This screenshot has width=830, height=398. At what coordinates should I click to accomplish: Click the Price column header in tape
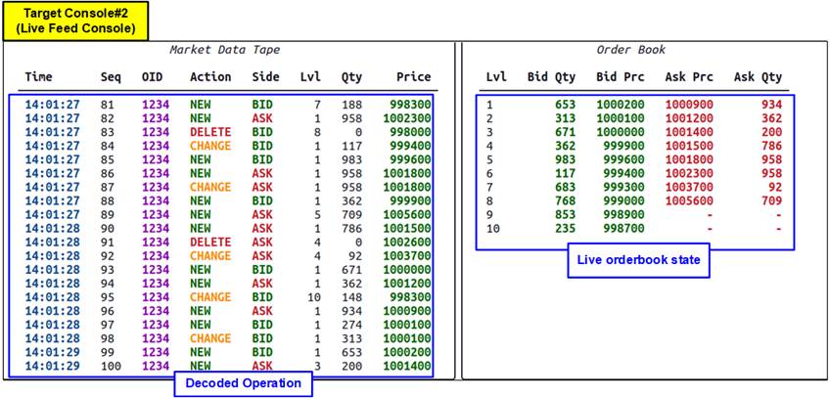coord(413,76)
